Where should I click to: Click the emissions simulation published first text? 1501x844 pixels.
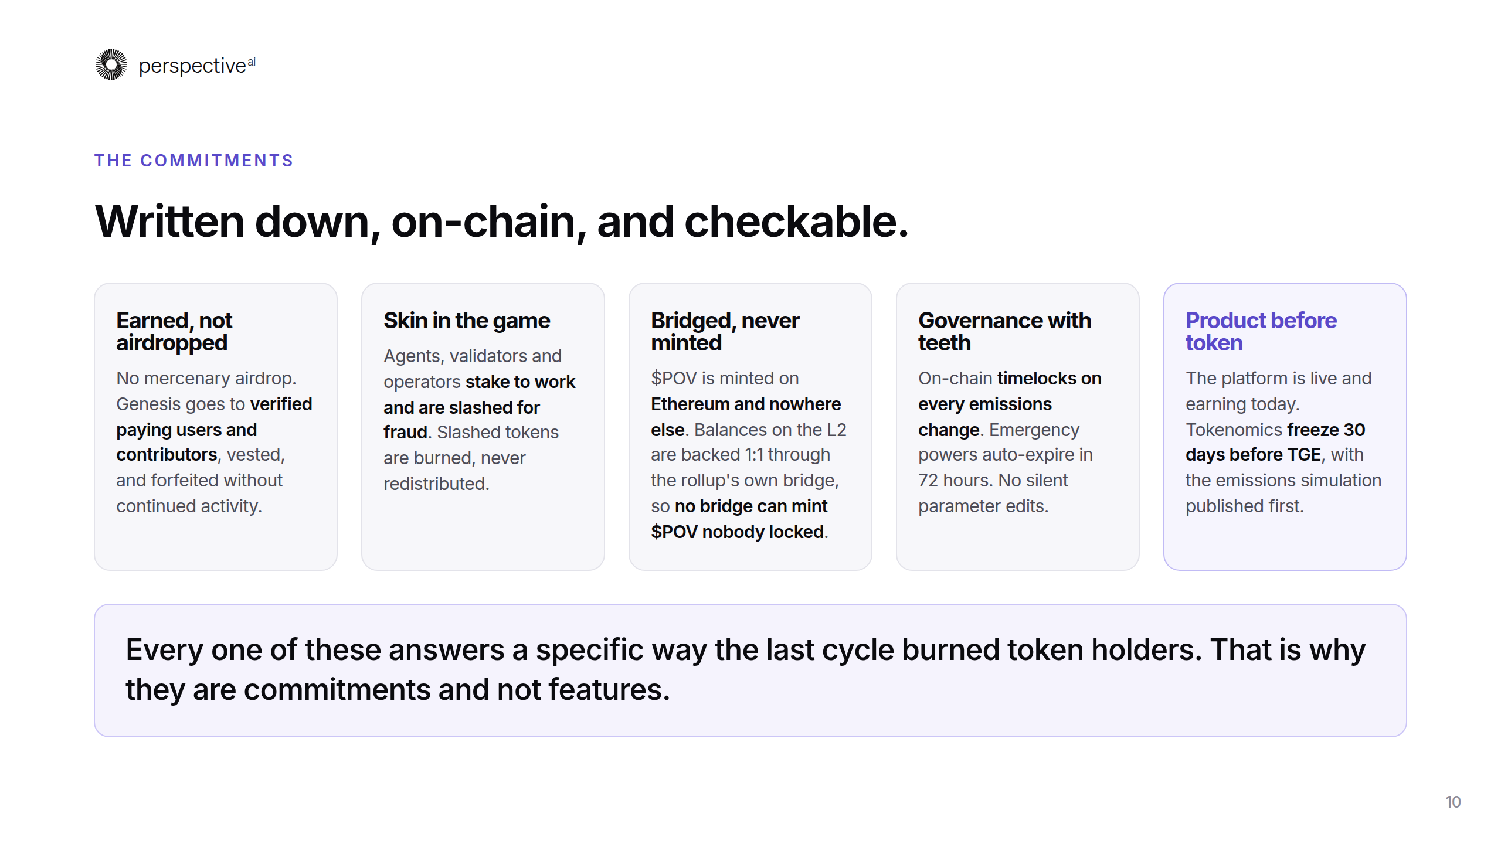pos(1283,493)
